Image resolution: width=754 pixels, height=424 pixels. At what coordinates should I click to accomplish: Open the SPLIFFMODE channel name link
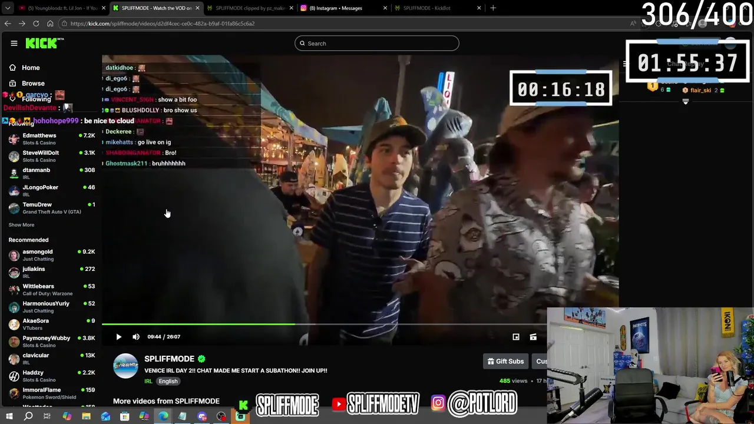(x=169, y=359)
